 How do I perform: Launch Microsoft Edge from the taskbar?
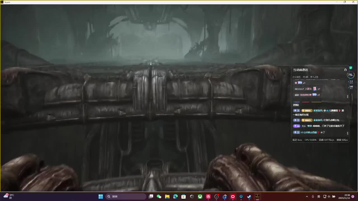(x=175, y=197)
